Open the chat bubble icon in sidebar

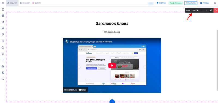coord(3,79)
